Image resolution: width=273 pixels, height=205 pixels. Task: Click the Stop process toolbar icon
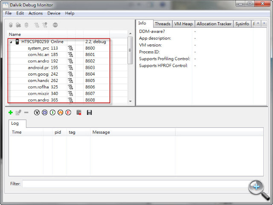[x=55, y=25]
